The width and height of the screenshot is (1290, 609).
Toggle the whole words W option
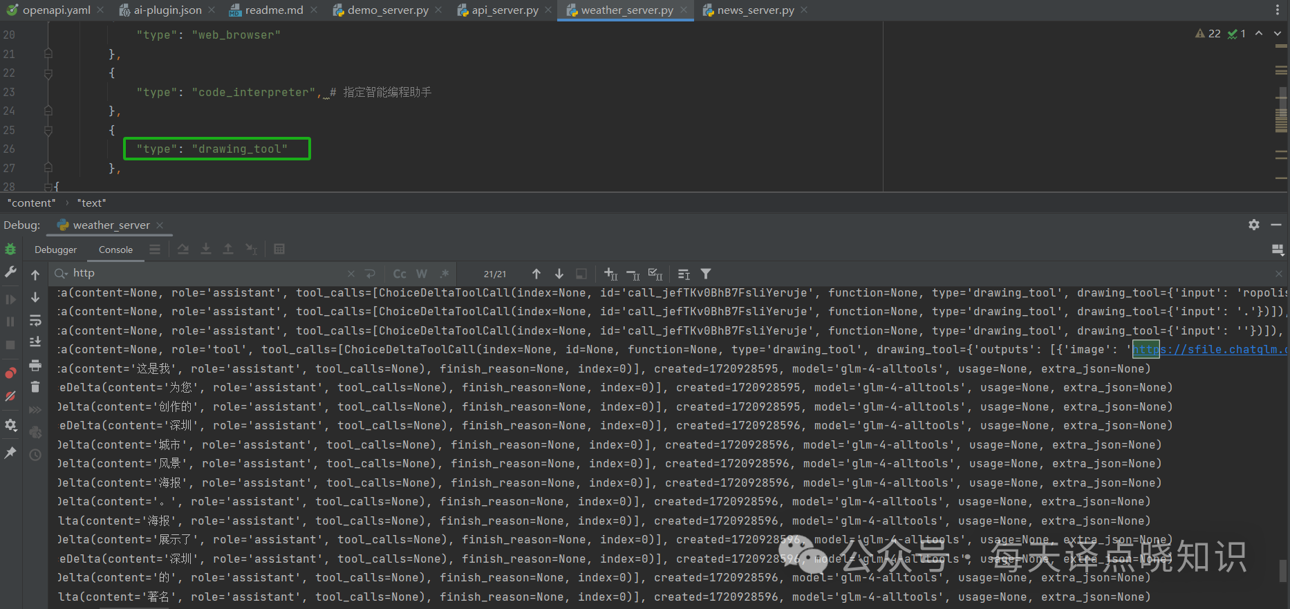point(422,274)
